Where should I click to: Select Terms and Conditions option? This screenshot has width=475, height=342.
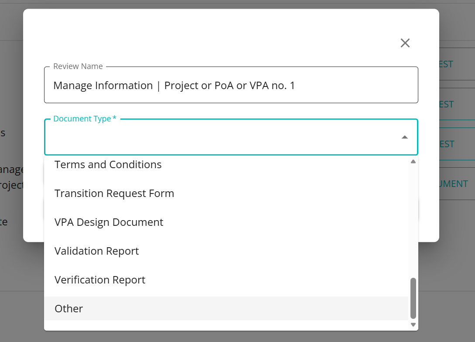[108, 165]
